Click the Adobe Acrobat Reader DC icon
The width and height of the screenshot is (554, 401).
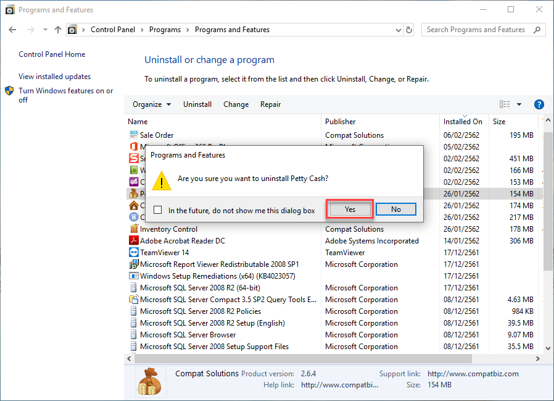[x=133, y=241]
